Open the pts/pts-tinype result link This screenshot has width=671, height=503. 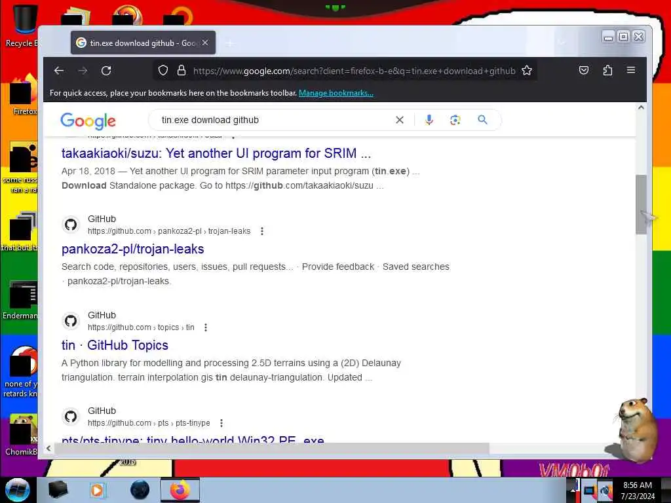tap(193, 439)
